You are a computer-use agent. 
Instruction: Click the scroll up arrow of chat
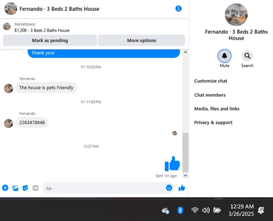click(186, 52)
